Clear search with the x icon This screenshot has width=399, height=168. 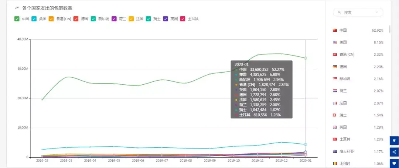click(376, 12)
